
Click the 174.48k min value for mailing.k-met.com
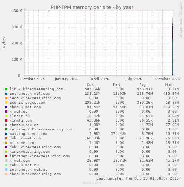118,134
